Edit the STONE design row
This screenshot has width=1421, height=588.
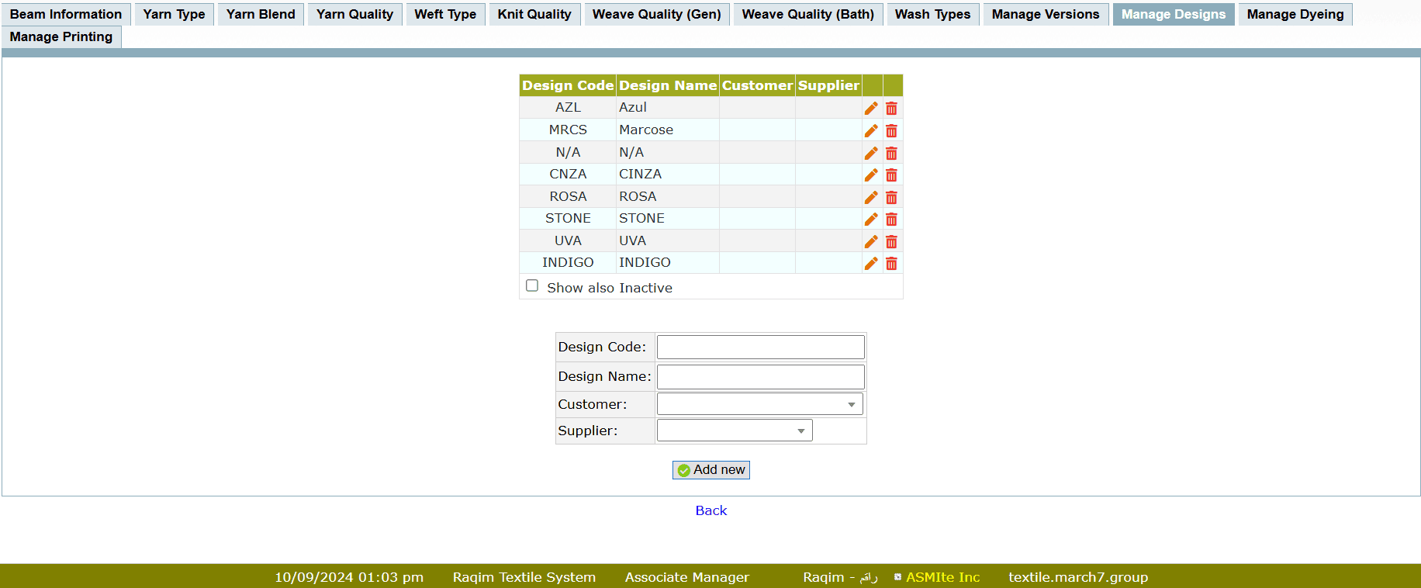tap(871, 220)
